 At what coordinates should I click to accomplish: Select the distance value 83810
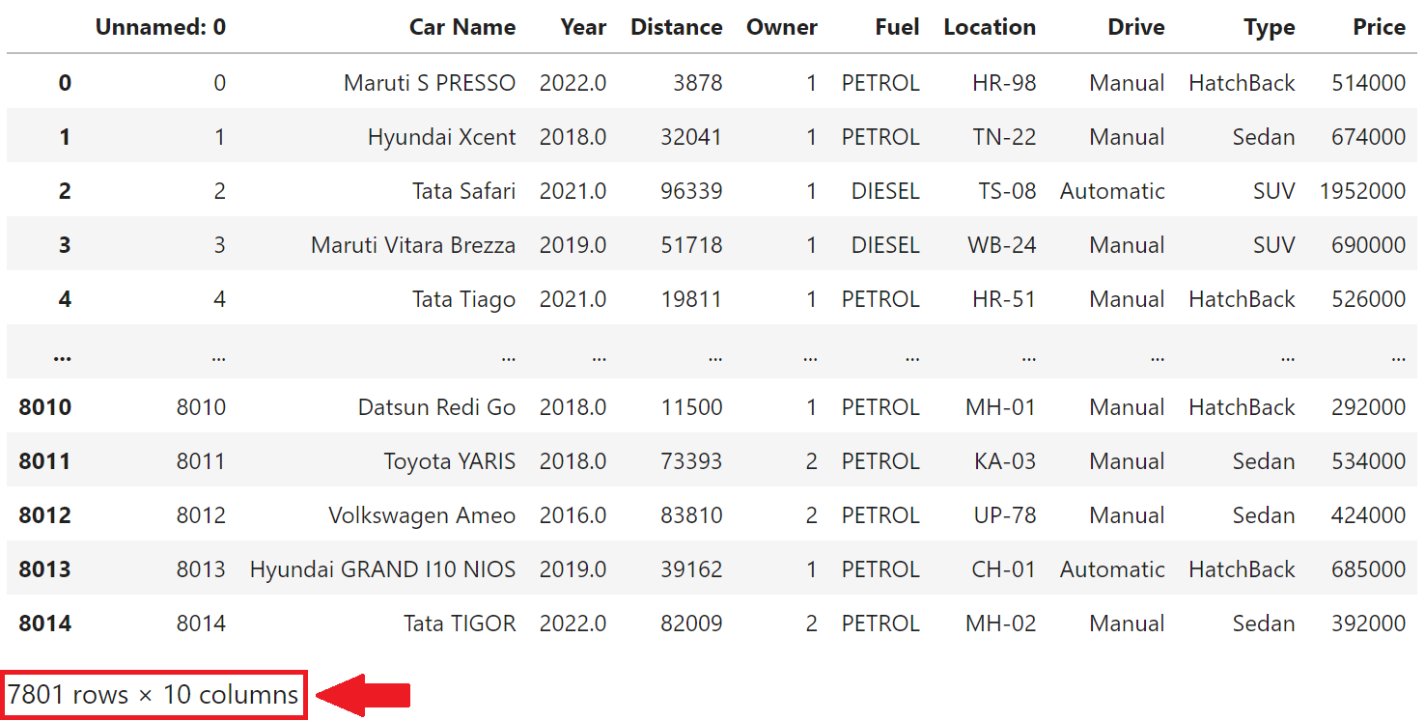(x=691, y=515)
